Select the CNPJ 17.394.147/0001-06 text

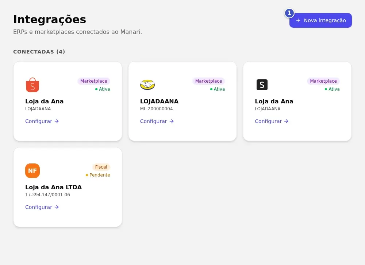click(x=47, y=194)
